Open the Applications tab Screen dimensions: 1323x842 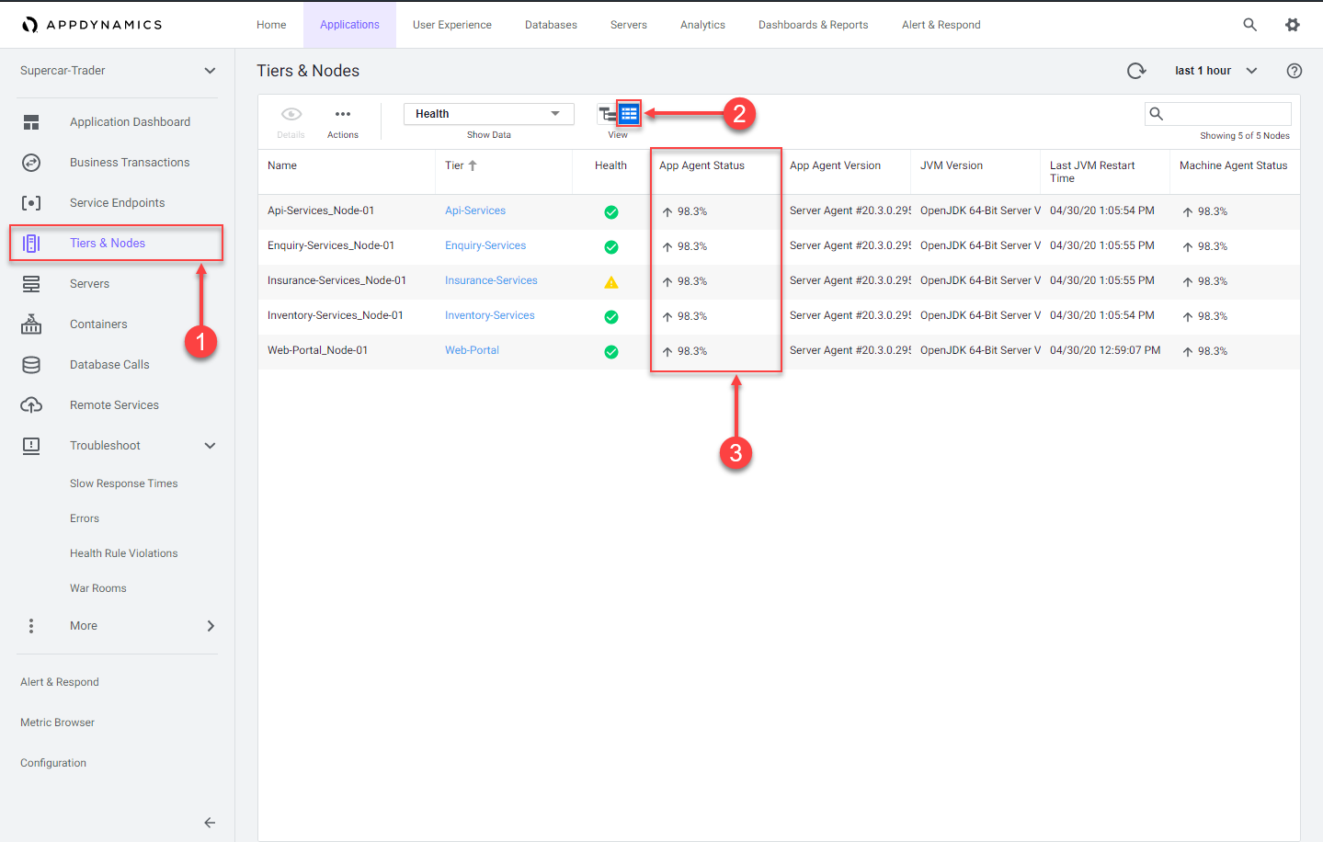tap(349, 25)
